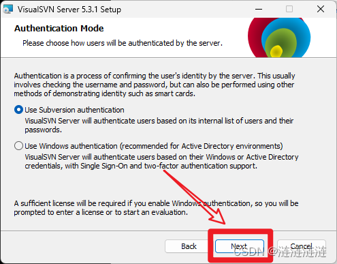Go Back to the previous setup page
This screenshot has width=337, height=264.
189,246
